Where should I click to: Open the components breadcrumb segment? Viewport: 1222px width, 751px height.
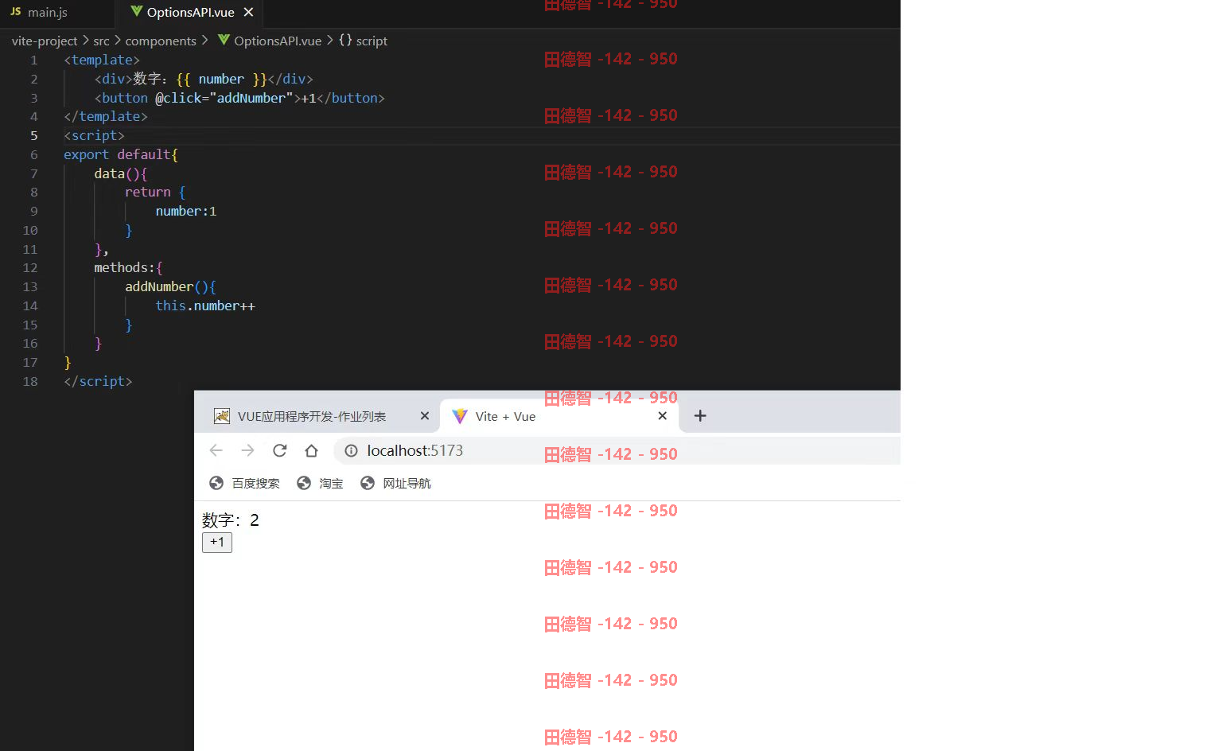tap(161, 41)
